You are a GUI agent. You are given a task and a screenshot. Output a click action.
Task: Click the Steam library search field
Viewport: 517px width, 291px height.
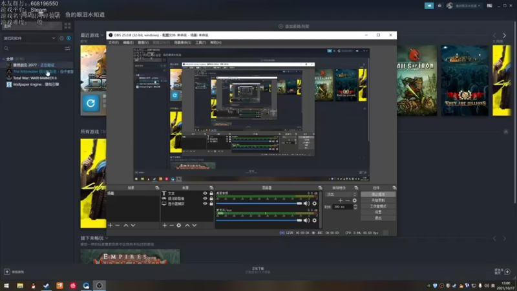[33, 48]
